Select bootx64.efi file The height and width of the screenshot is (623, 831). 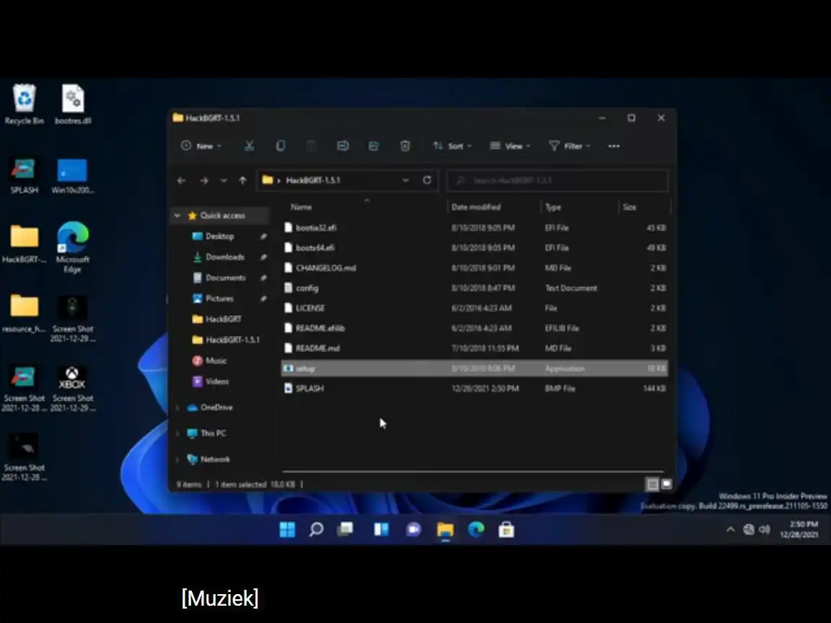pos(475,248)
